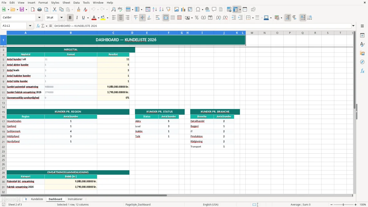Image resolution: width=368 pixels, height=207 pixels.
Task: Sort descending Z to A
Action: click(161, 10)
